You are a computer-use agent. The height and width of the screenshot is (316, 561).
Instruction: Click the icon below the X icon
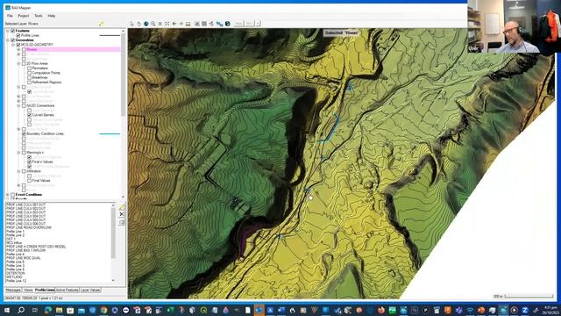pos(122,222)
